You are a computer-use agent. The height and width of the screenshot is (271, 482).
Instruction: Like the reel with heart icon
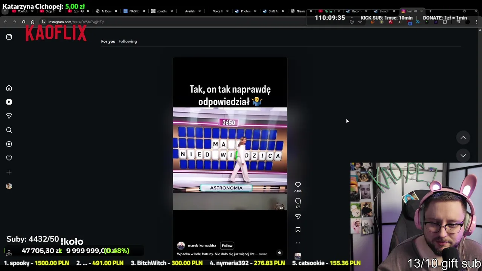point(298,185)
